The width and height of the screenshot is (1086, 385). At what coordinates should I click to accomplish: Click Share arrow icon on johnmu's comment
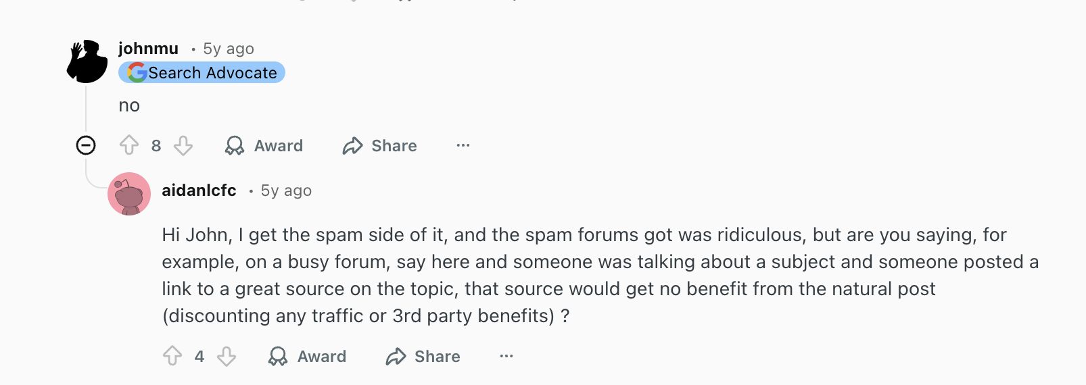pos(352,145)
